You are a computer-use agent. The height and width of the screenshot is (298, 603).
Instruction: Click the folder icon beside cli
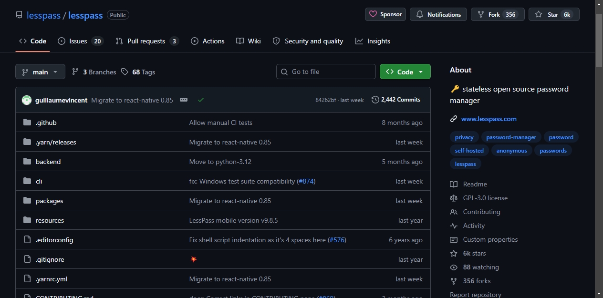pyautogui.click(x=27, y=181)
